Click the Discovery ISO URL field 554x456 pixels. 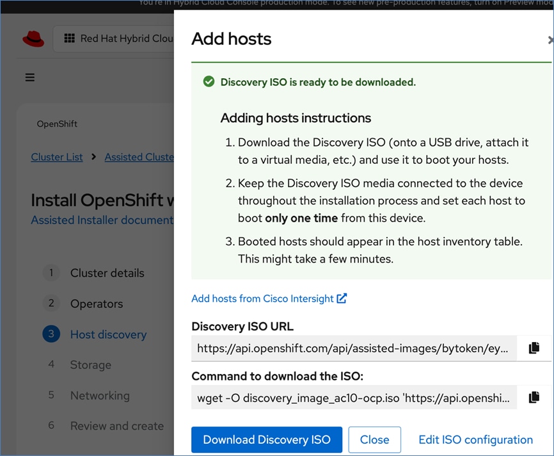(x=354, y=348)
